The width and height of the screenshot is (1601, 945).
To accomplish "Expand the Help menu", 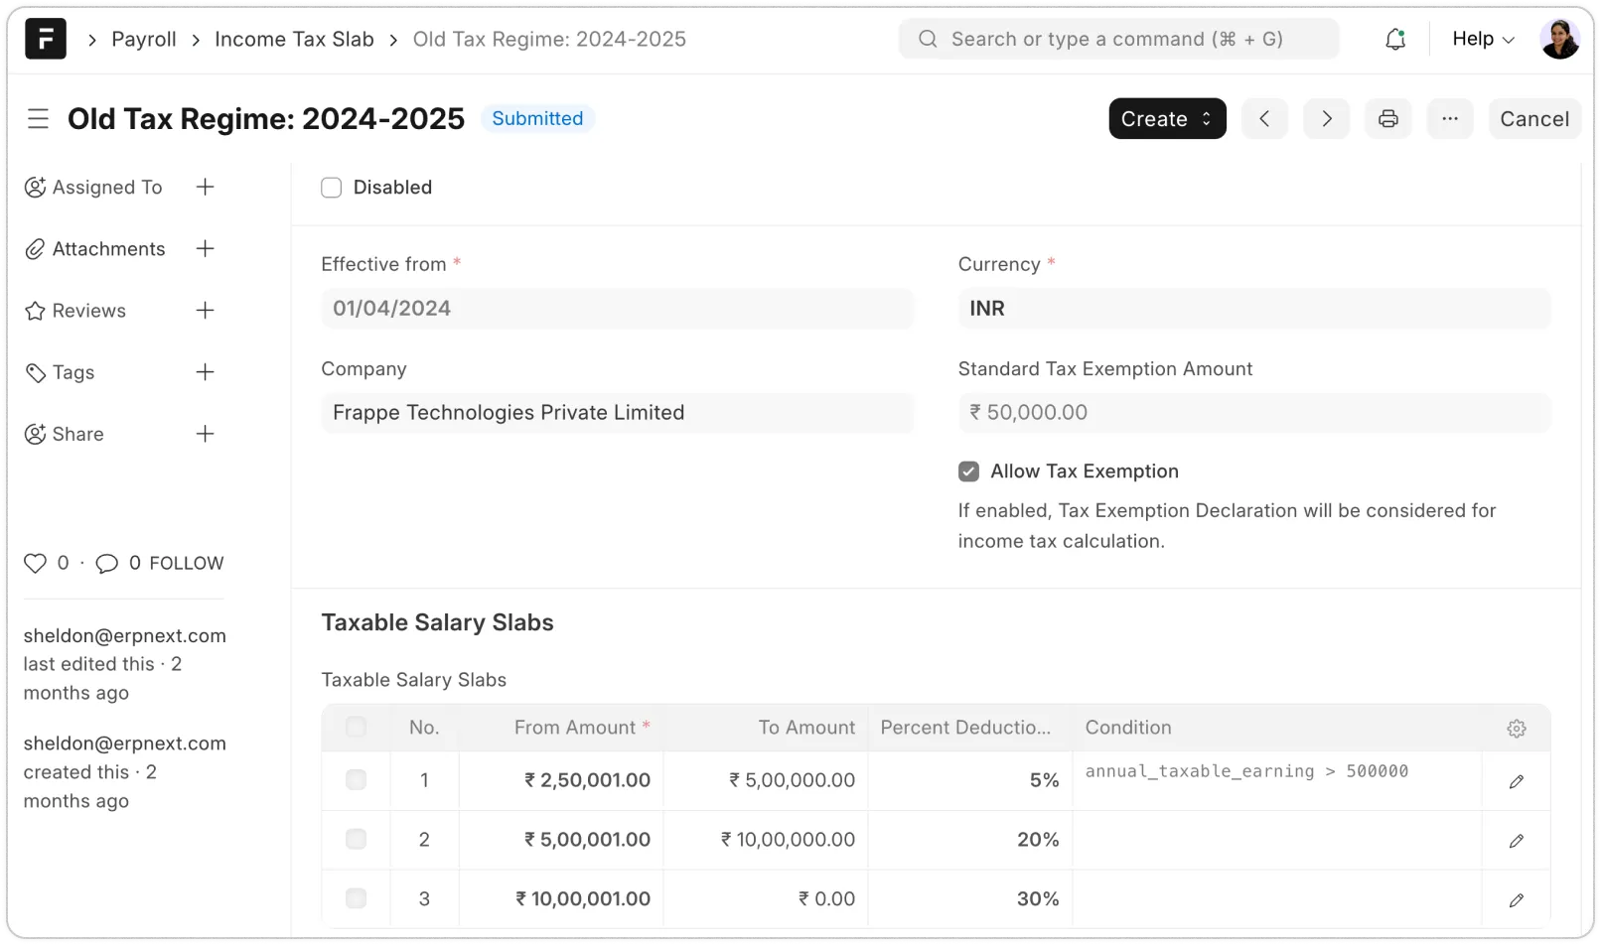I will tap(1482, 40).
